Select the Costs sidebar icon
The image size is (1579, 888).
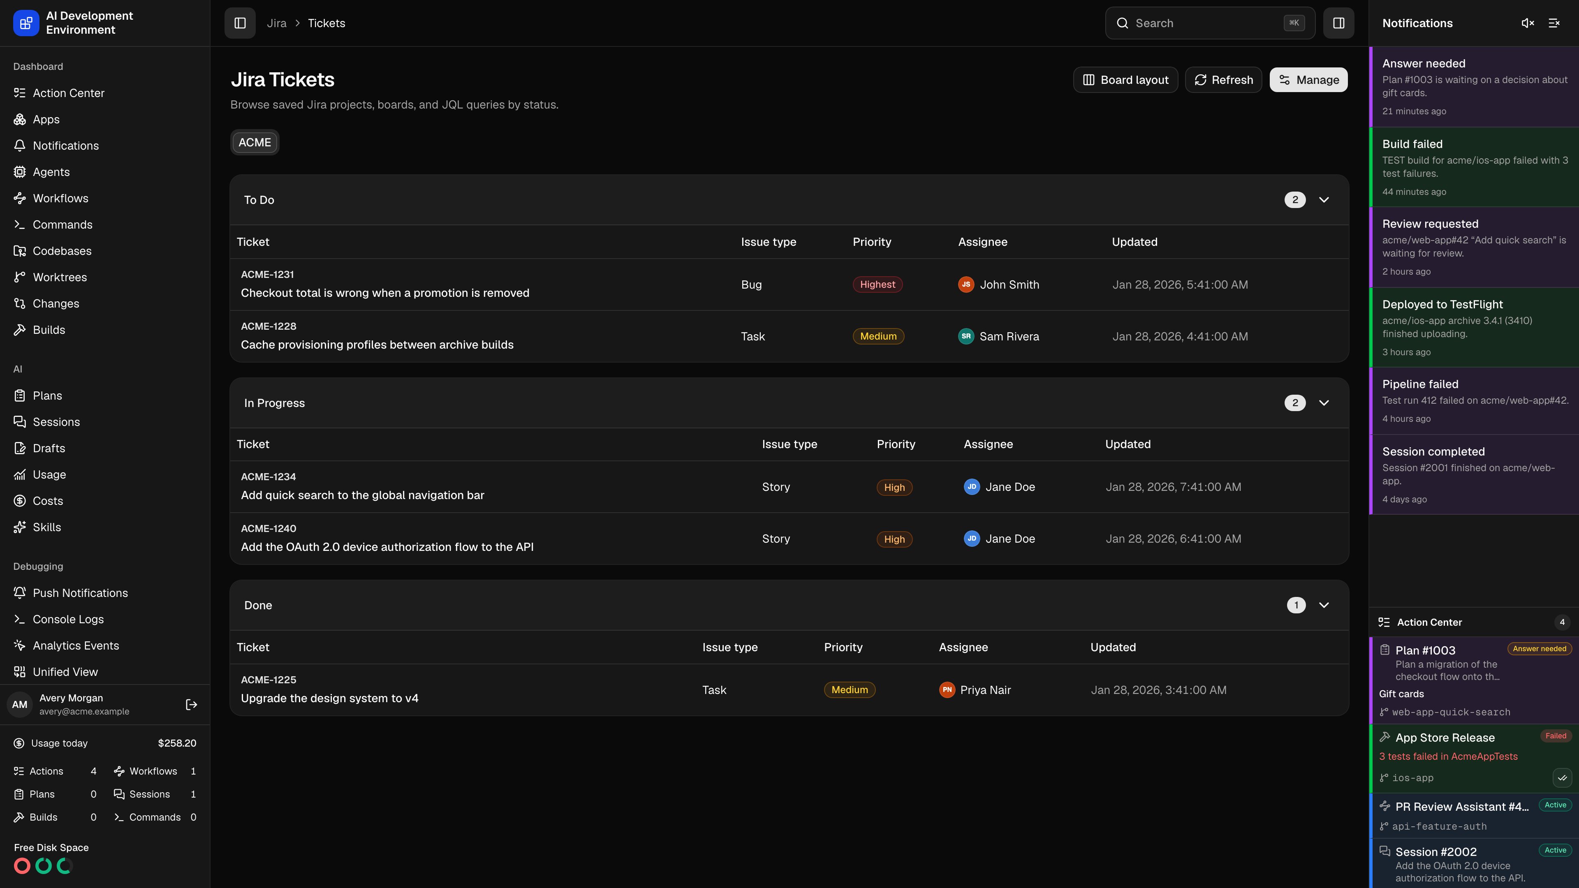click(x=20, y=501)
